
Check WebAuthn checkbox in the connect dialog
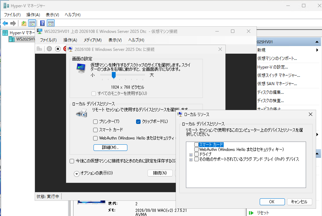pyautogui.click(x=95, y=138)
